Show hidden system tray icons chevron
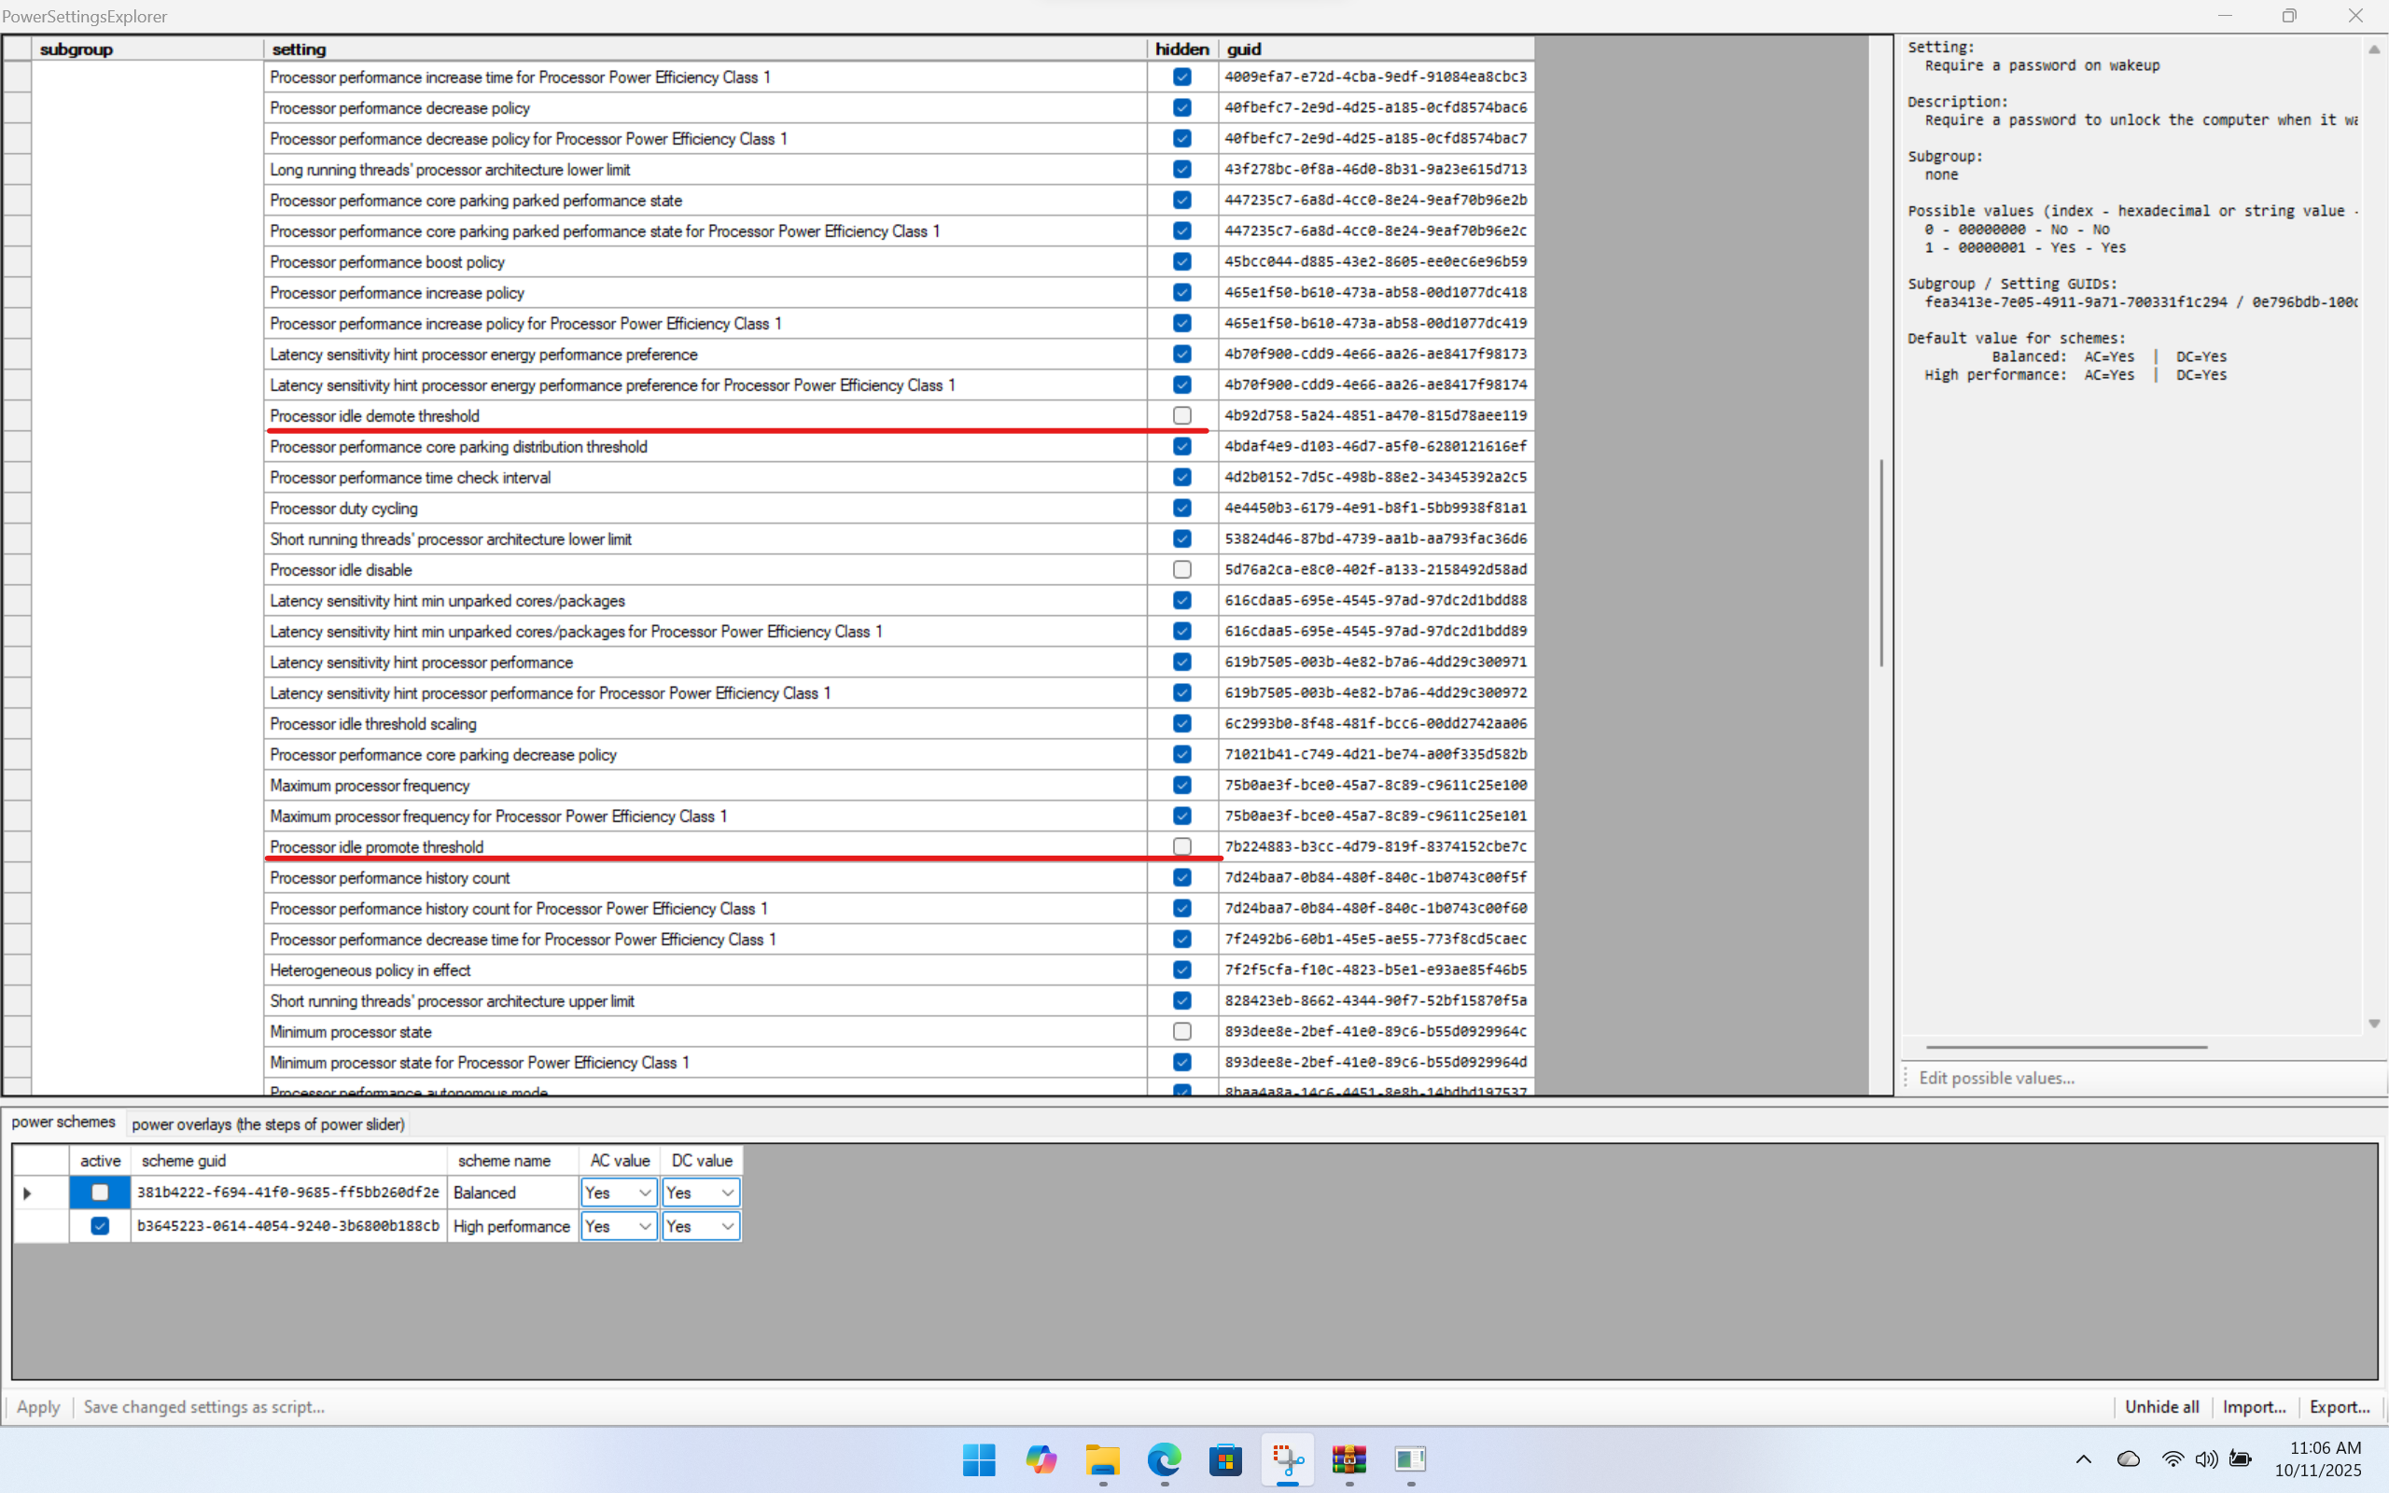2389x1493 pixels. [2083, 1459]
